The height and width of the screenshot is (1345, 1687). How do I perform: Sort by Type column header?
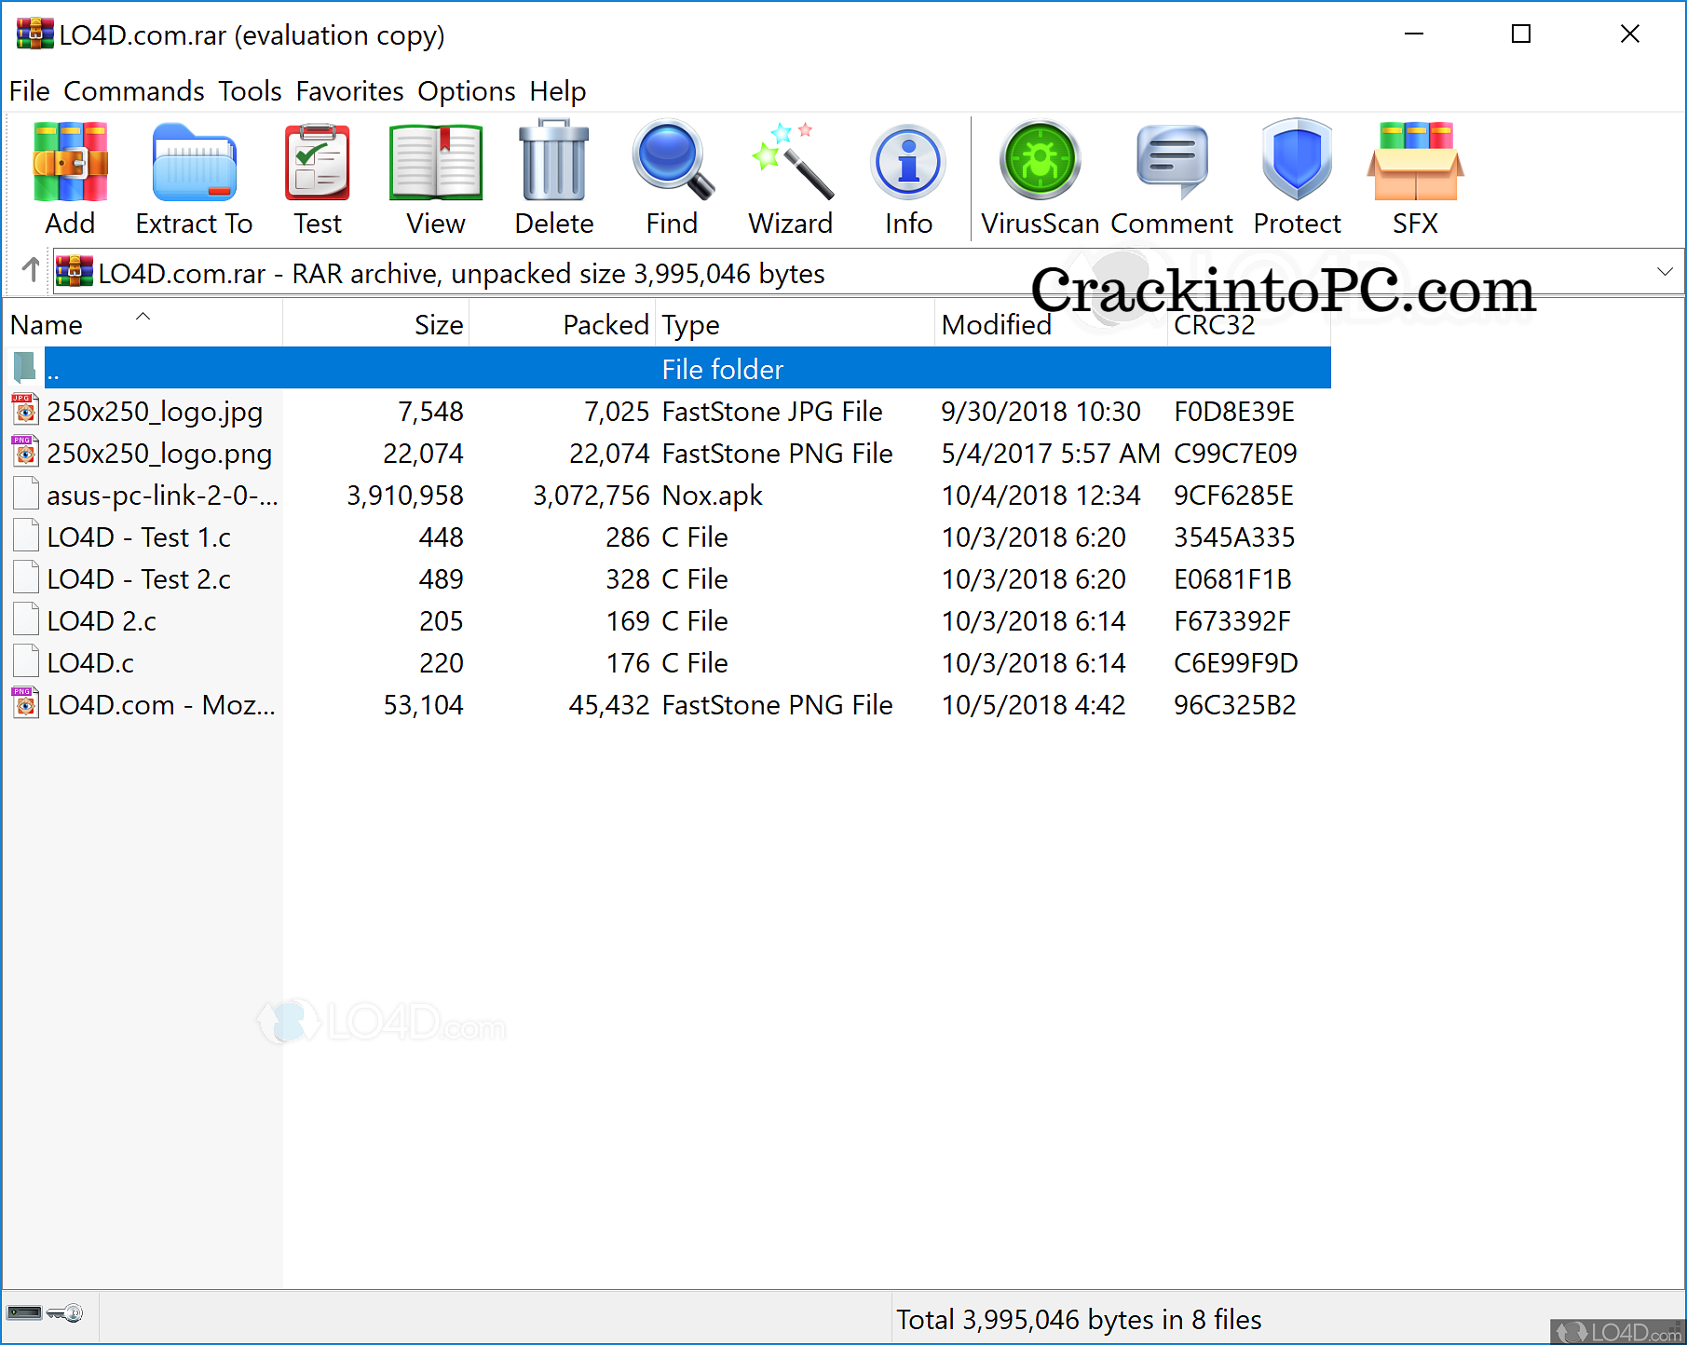pos(795,324)
